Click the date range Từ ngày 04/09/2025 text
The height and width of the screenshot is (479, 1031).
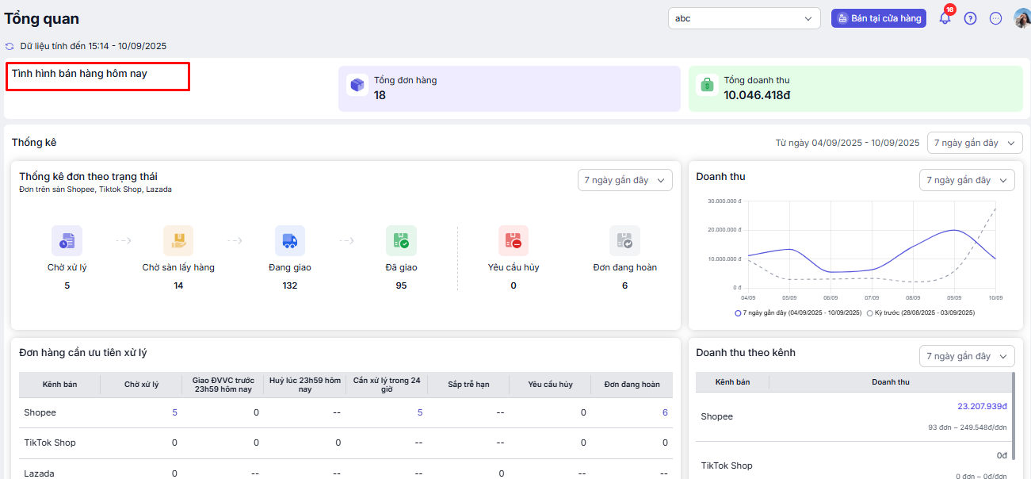click(x=847, y=143)
